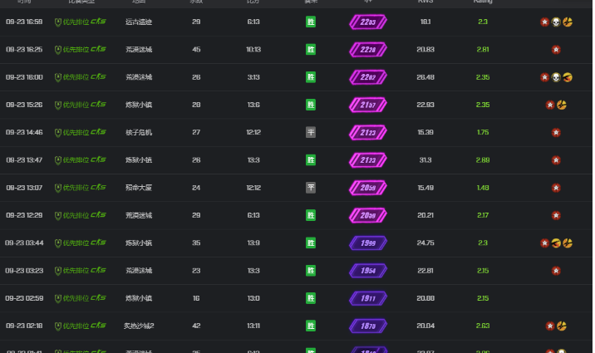Open the 核子危机 match entry
This screenshot has width=595, height=353.
pos(139,132)
